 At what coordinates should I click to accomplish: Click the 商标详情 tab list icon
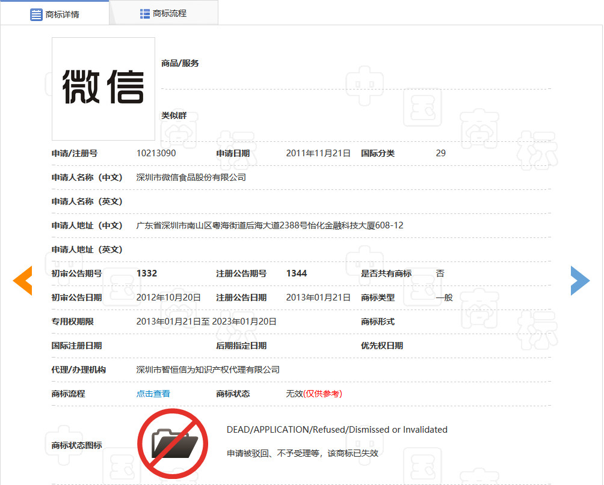click(36, 14)
